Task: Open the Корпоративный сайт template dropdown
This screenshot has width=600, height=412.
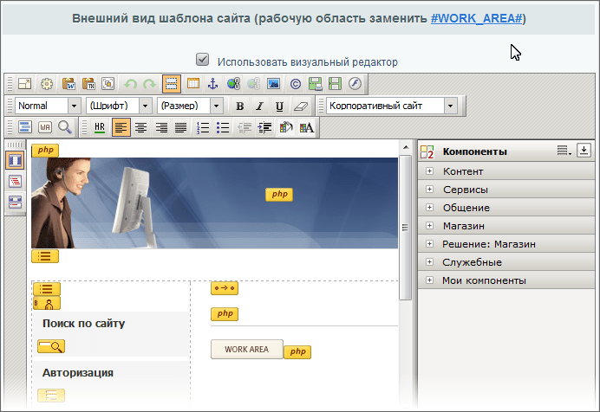Action: tap(391, 106)
